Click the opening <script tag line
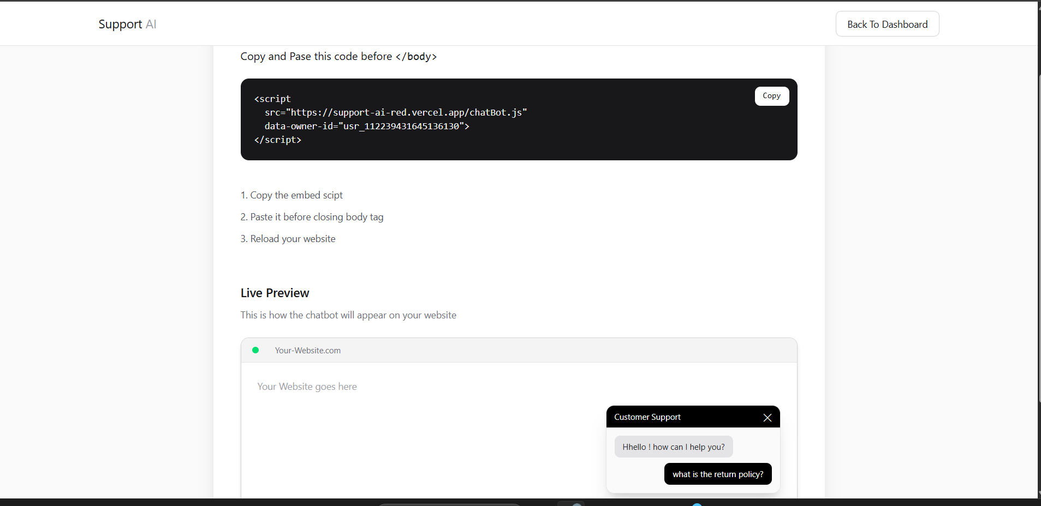1041x506 pixels. tap(272, 99)
